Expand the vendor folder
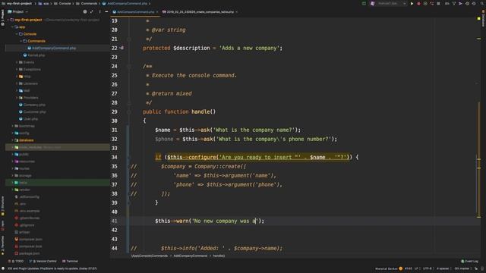 click(13, 190)
